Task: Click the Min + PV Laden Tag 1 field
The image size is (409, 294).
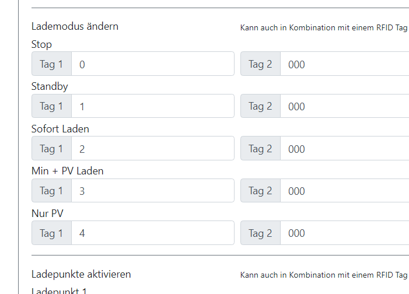Action: tap(152, 191)
